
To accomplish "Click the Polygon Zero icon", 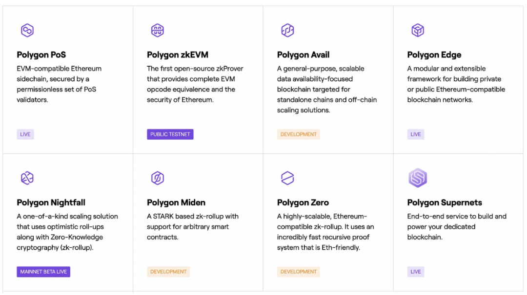I will pyautogui.click(x=287, y=178).
